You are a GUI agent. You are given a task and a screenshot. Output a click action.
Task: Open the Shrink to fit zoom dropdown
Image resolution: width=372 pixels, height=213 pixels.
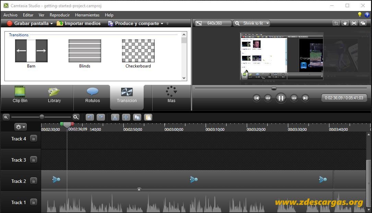pos(251,23)
